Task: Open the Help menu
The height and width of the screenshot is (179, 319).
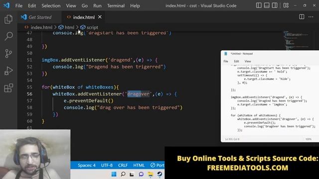Action: pos(135,5)
